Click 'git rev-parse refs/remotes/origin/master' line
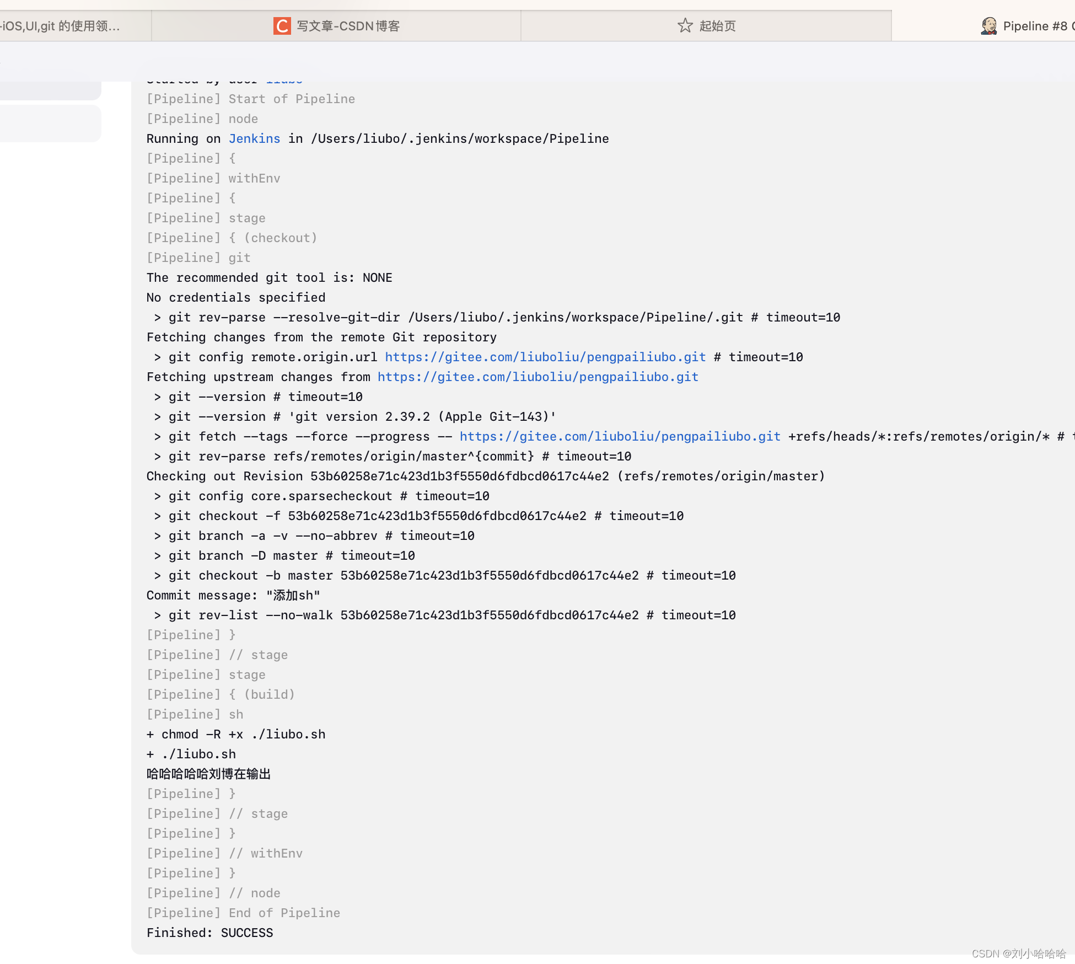The height and width of the screenshot is (964, 1075). (393, 457)
